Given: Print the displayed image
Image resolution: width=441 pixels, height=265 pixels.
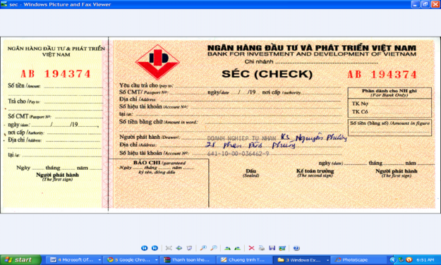Looking at the screenshot, I should [262, 248].
